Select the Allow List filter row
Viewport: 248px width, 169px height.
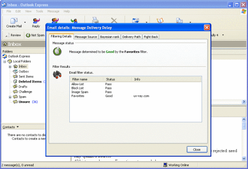pyautogui.click(x=135, y=84)
